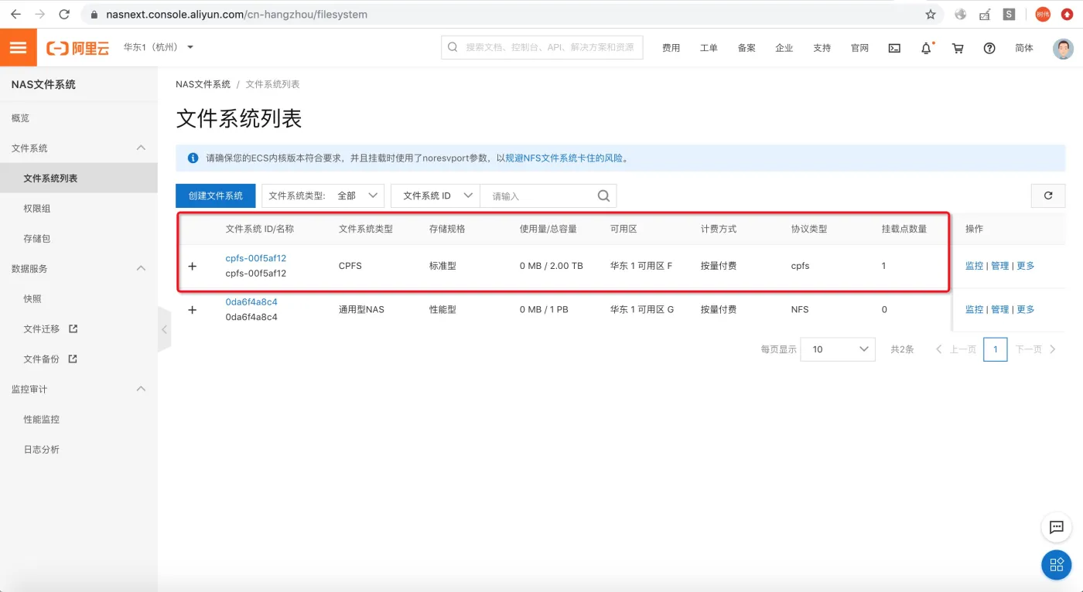Image resolution: width=1083 pixels, height=592 pixels.
Task: Click the external link icon beside 文件迁移
Action: (x=73, y=328)
